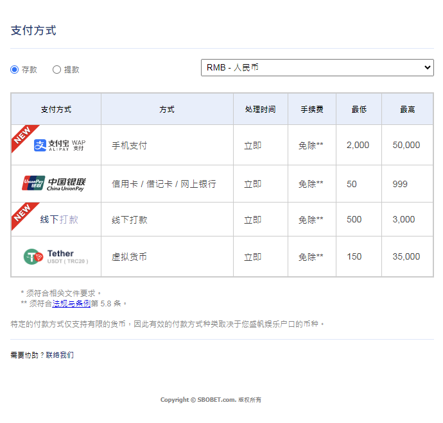Click the Alipay WAP logo
The width and height of the screenshot is (443, 423).
point(60,145)
